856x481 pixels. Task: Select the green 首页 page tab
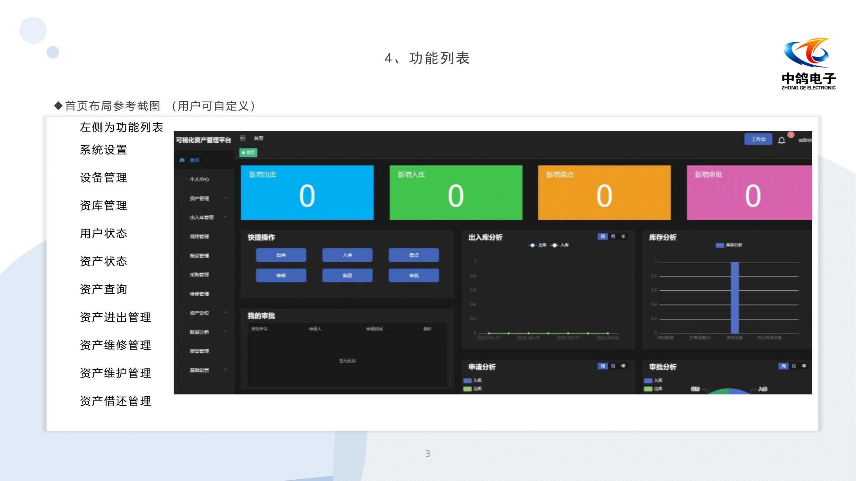[248, 153]
